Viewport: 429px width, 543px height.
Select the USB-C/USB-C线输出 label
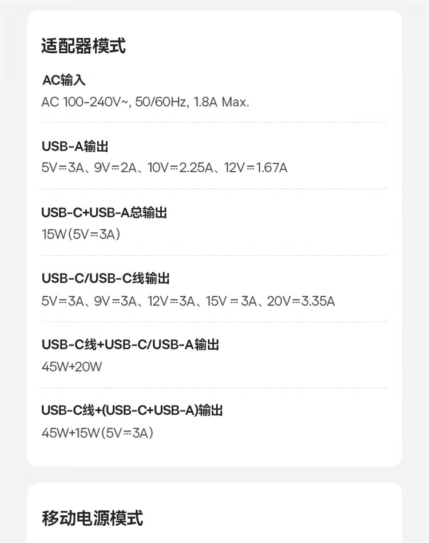106,279
